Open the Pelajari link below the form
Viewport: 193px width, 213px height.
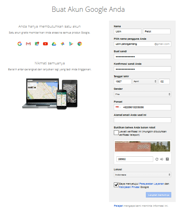click(x=118, y=206)
